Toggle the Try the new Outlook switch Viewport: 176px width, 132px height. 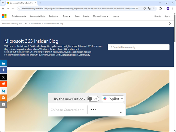point(93,99)
